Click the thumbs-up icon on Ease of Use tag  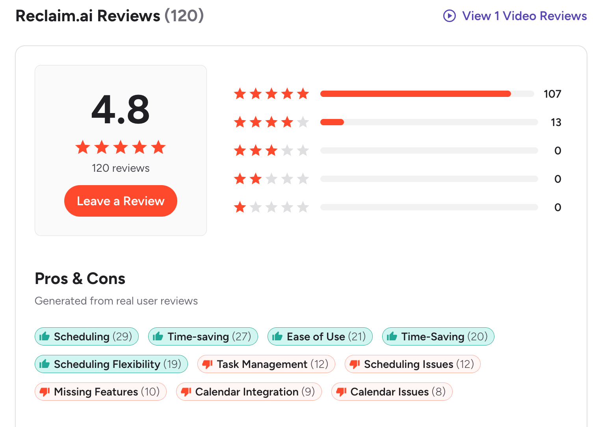click(278, 336)
